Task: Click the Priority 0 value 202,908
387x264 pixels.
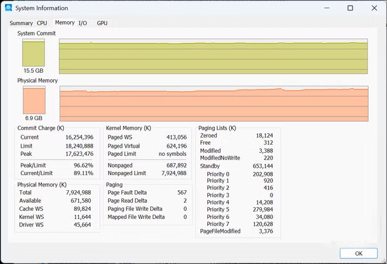Action: coord(263,175)
